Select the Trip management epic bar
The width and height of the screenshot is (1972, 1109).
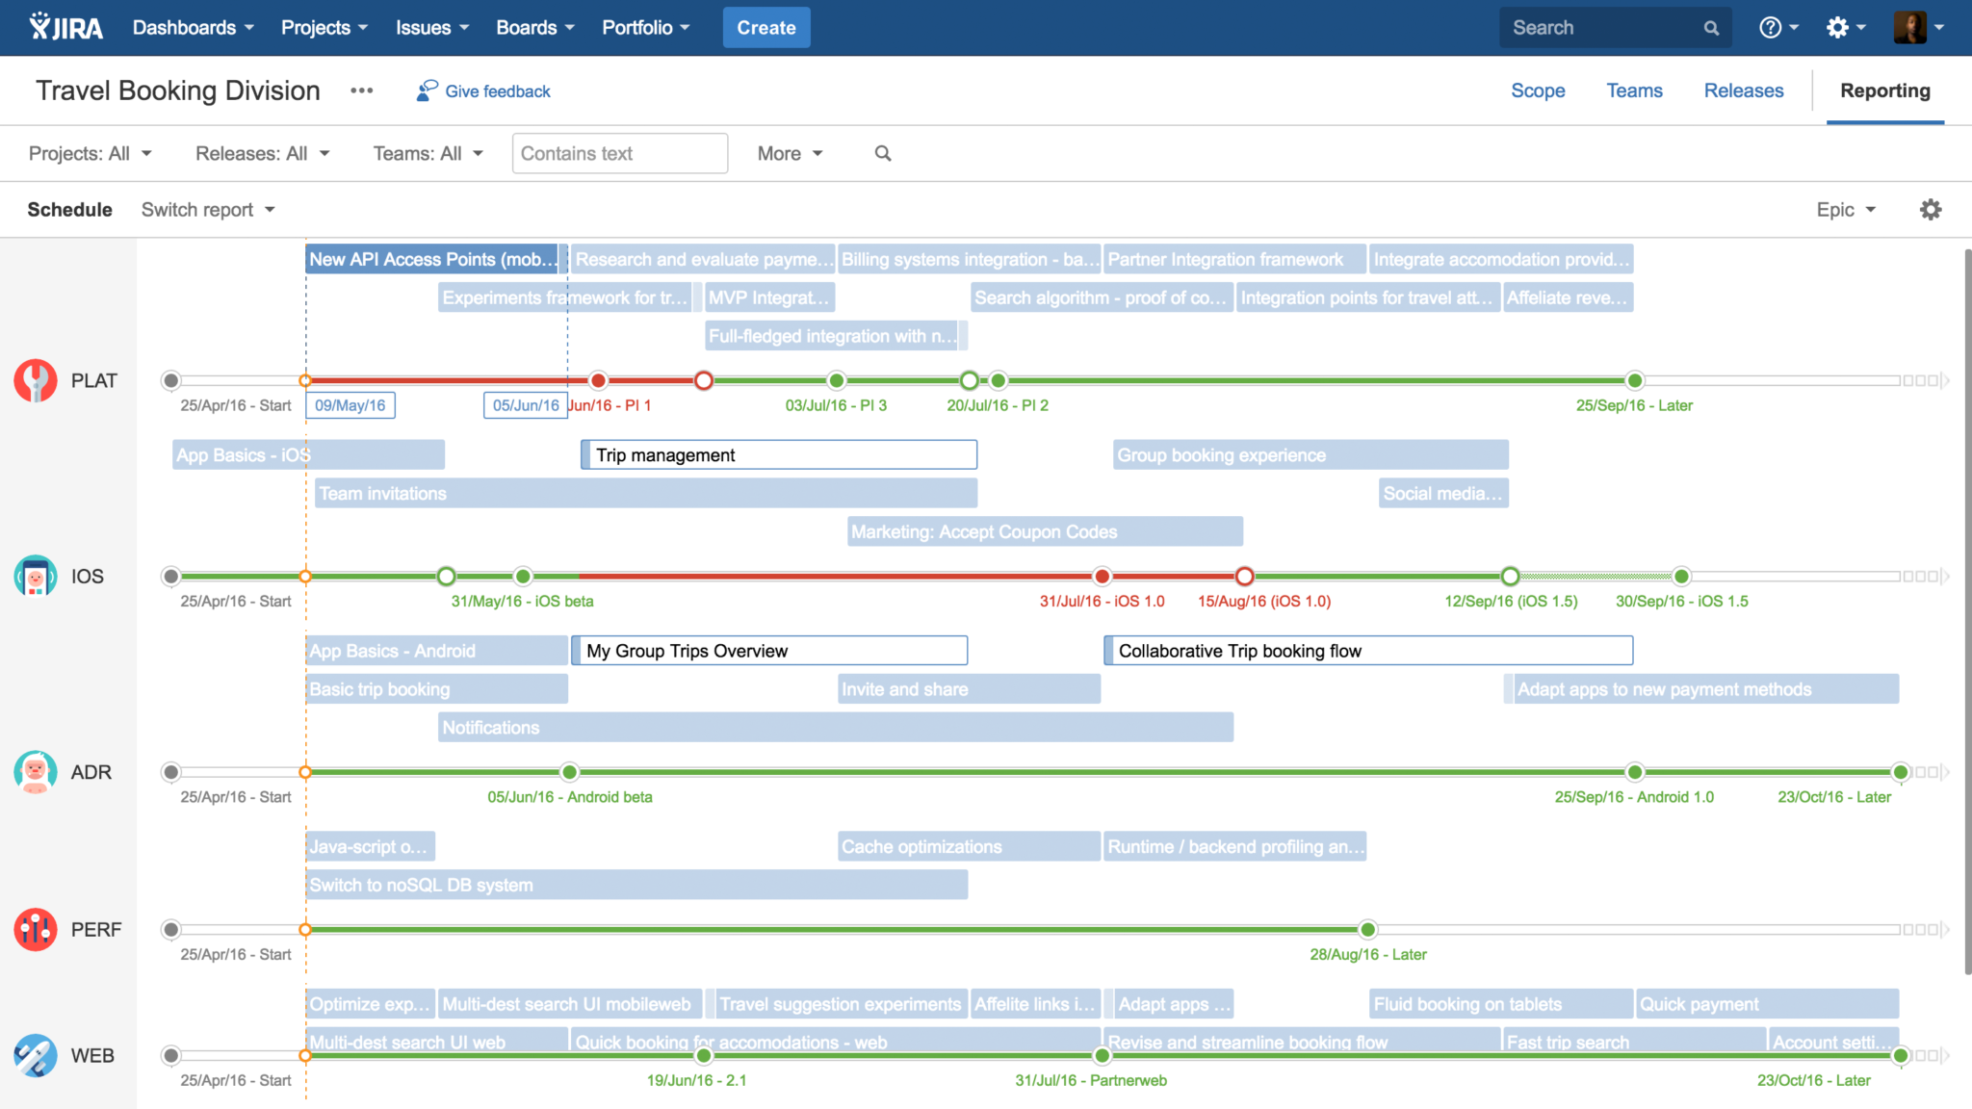778,455
